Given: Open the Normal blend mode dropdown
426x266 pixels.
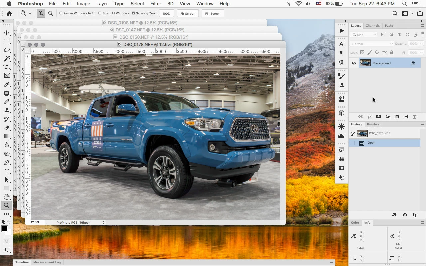Looking at the screenshot, I should (x=372, y=44).
